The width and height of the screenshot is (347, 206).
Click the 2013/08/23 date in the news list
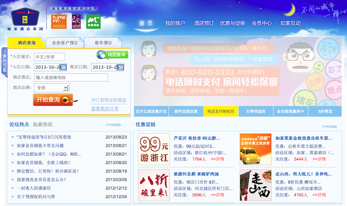[x=116, y=137]
